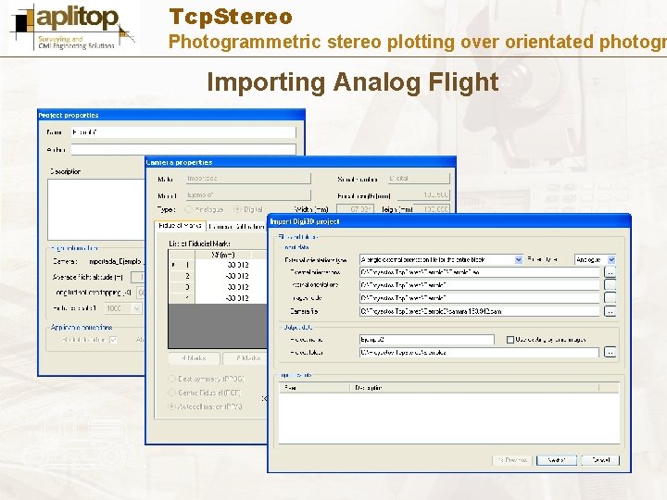Click the Model field in Camera properties
667x500 pixels.
coord(248,195)
